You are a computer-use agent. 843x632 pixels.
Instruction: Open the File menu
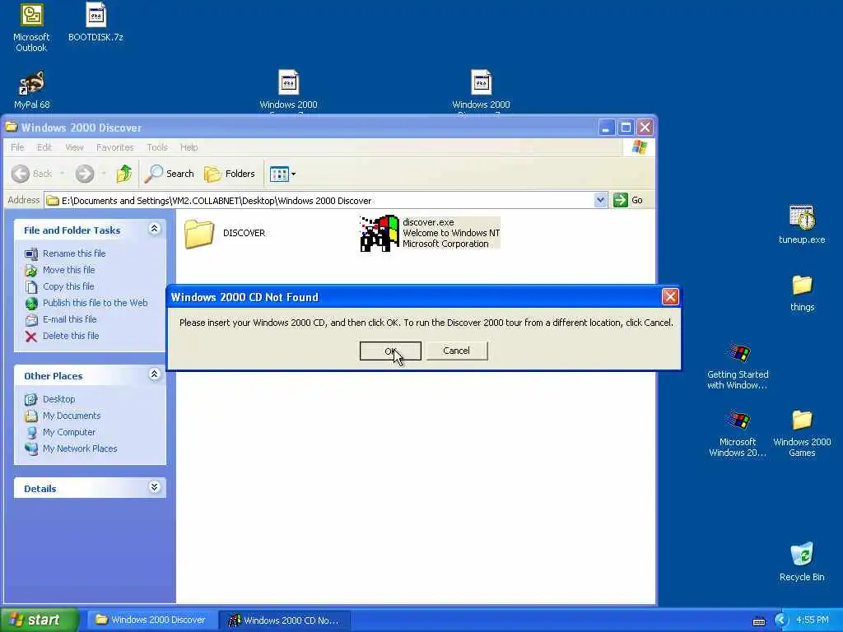pos(17,147)
